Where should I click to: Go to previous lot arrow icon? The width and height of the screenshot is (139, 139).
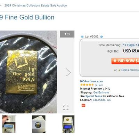tap(82, 37)
